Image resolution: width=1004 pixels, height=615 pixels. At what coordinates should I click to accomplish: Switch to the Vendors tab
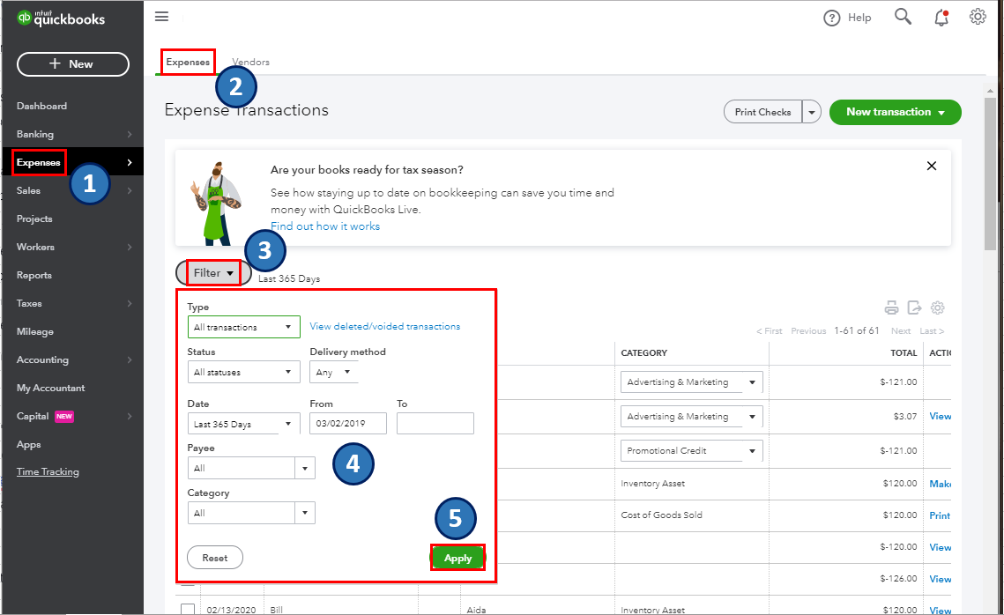coord(250,62)
